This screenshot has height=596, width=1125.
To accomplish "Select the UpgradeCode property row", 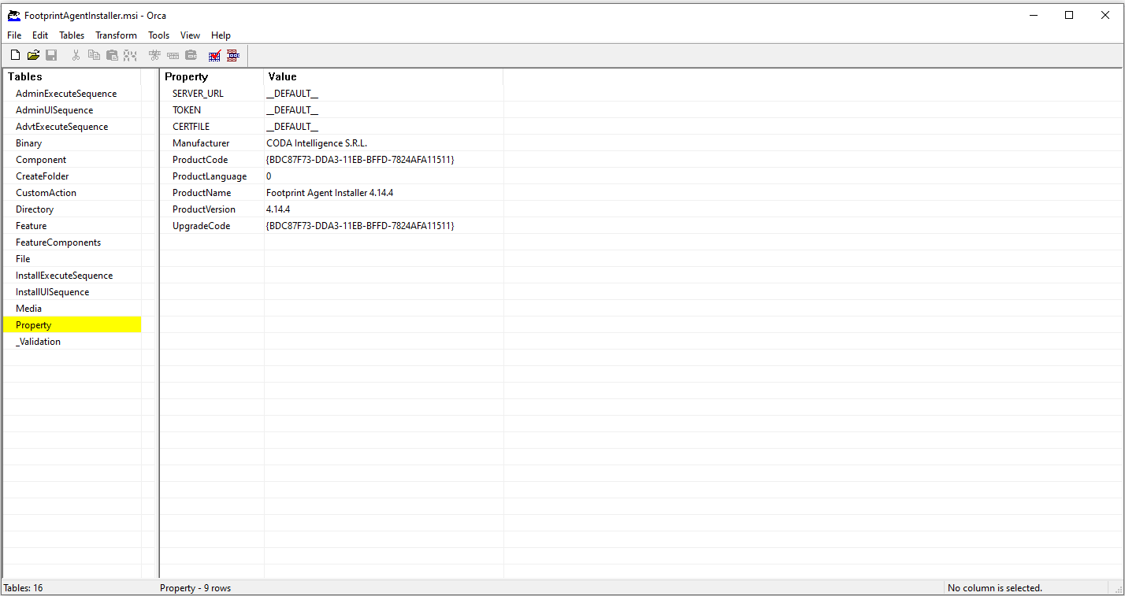I will click(x=332, y=226).
